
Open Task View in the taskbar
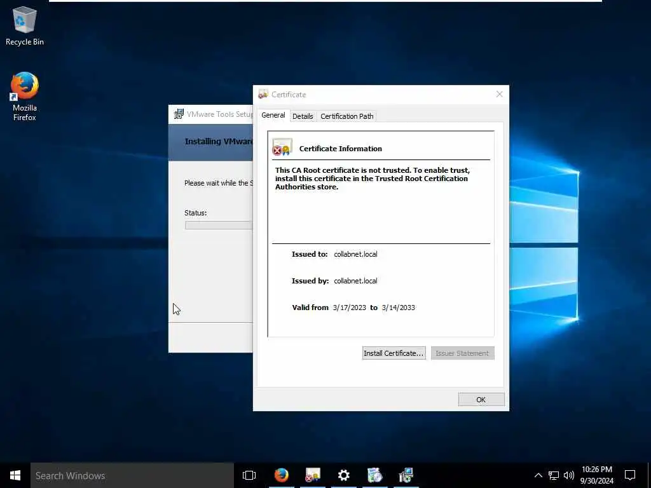click(x=249, y=475)
